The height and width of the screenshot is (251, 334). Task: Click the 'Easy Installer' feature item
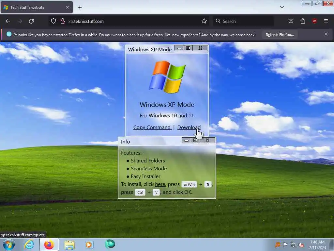click(x=145, y=176)
